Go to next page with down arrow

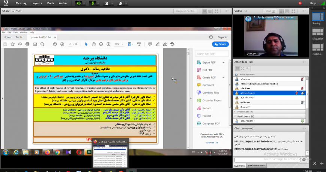[62, 44]
